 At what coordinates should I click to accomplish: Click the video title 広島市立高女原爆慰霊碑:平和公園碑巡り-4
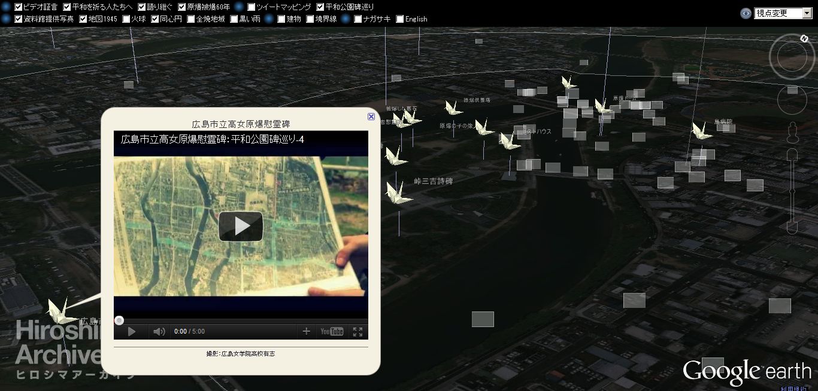click(213, 139)
